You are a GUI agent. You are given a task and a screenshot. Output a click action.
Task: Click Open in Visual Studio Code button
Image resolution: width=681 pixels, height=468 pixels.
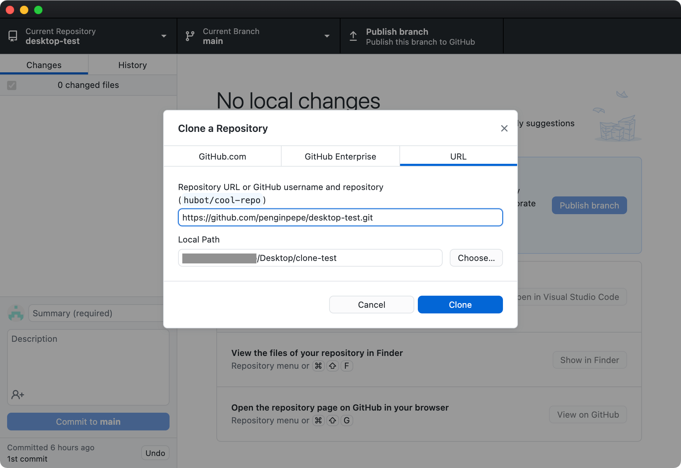pos(572,297)
